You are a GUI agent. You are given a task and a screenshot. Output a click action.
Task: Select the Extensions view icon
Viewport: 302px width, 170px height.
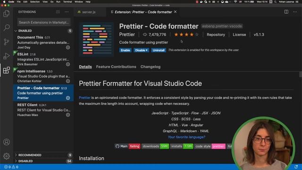(x=6, y=70)
